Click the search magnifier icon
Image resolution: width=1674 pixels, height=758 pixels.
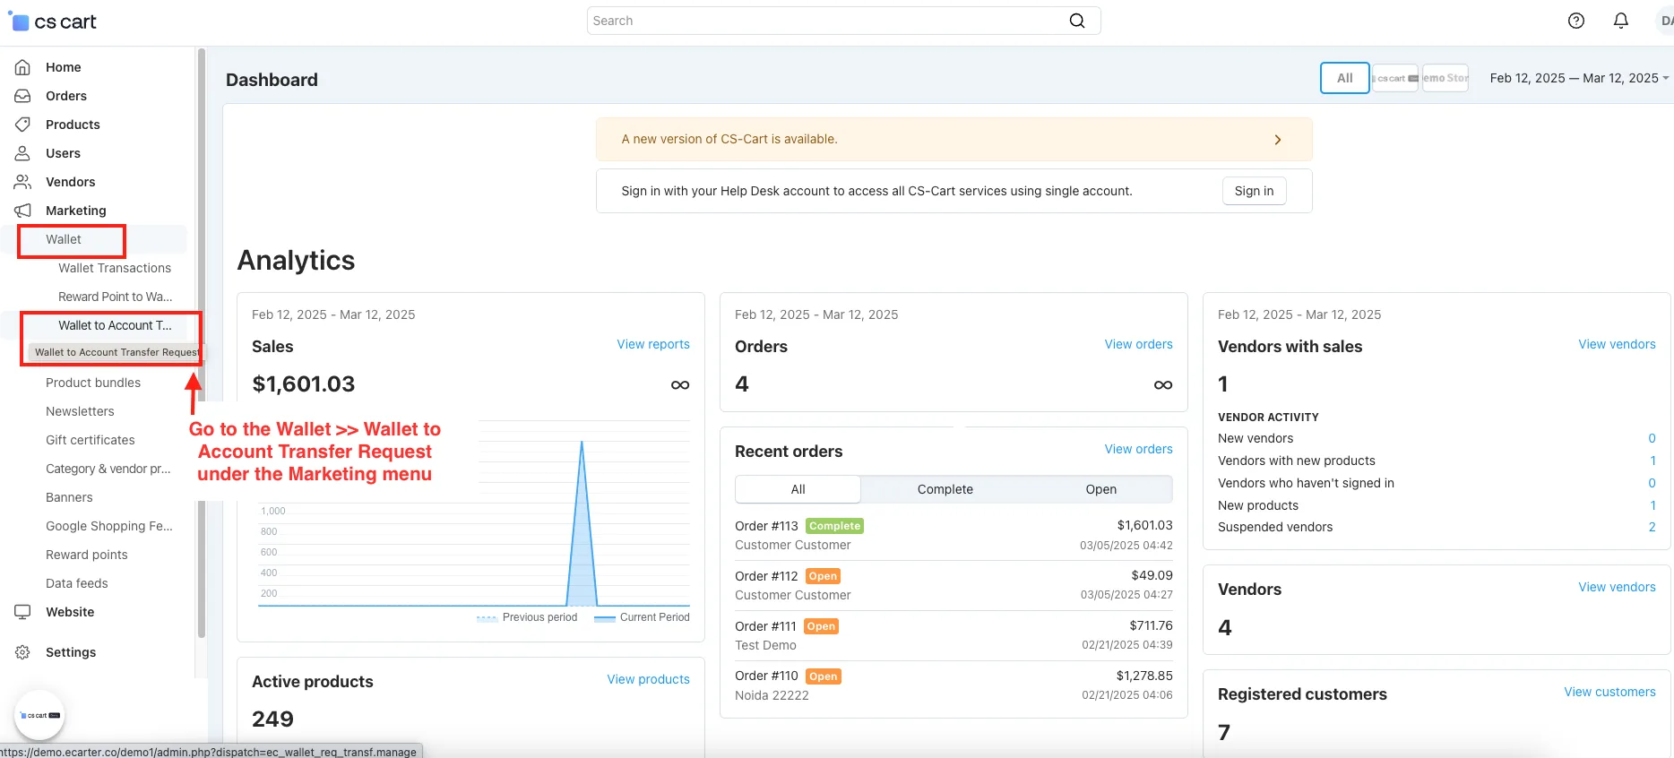[x=1077, y=21]
